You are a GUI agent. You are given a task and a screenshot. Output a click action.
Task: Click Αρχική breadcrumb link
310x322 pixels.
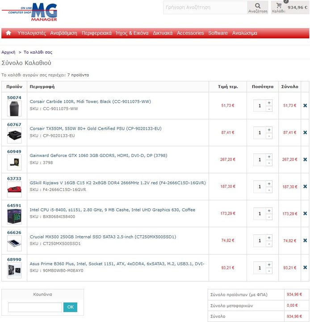click(x=8, y=52)
